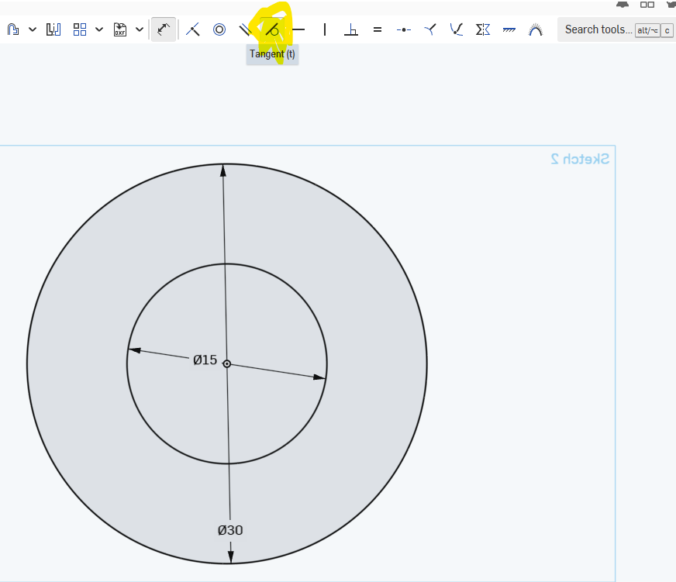
Task: Select the Horizontal constraint tool
Action: pyautogui.click(x=298, y=30)
